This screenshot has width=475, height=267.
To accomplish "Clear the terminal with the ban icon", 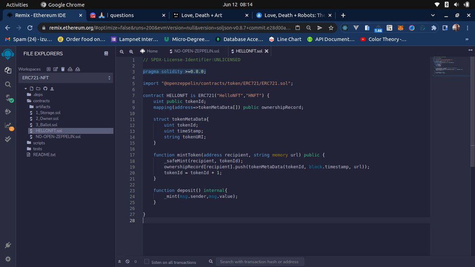I will 127,261.
